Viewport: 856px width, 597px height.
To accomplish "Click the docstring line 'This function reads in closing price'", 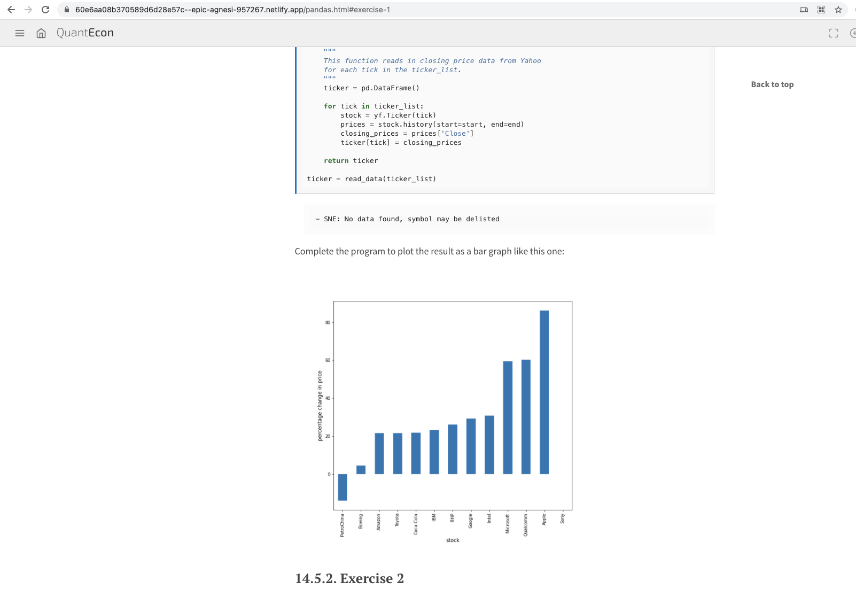I will click(432, 61).
